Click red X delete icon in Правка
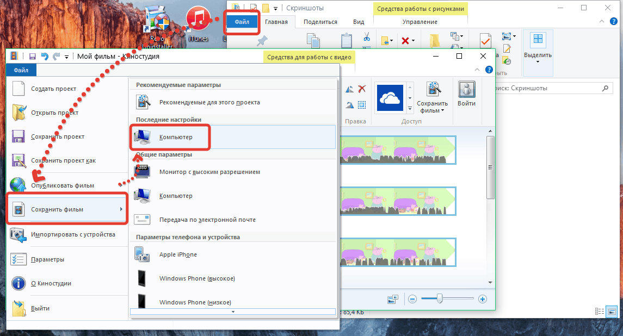 click(362, 89)
